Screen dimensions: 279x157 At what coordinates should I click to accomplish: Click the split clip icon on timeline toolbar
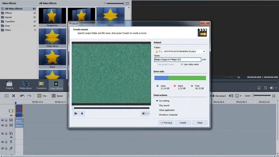(x=7, y=96)
